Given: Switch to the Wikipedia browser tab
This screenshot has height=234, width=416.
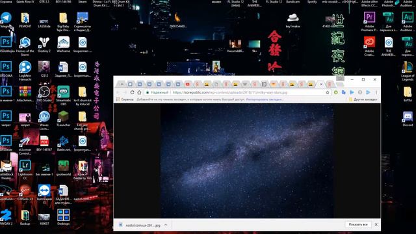Looking at the screenshot, I should click(x=245, y=84).
